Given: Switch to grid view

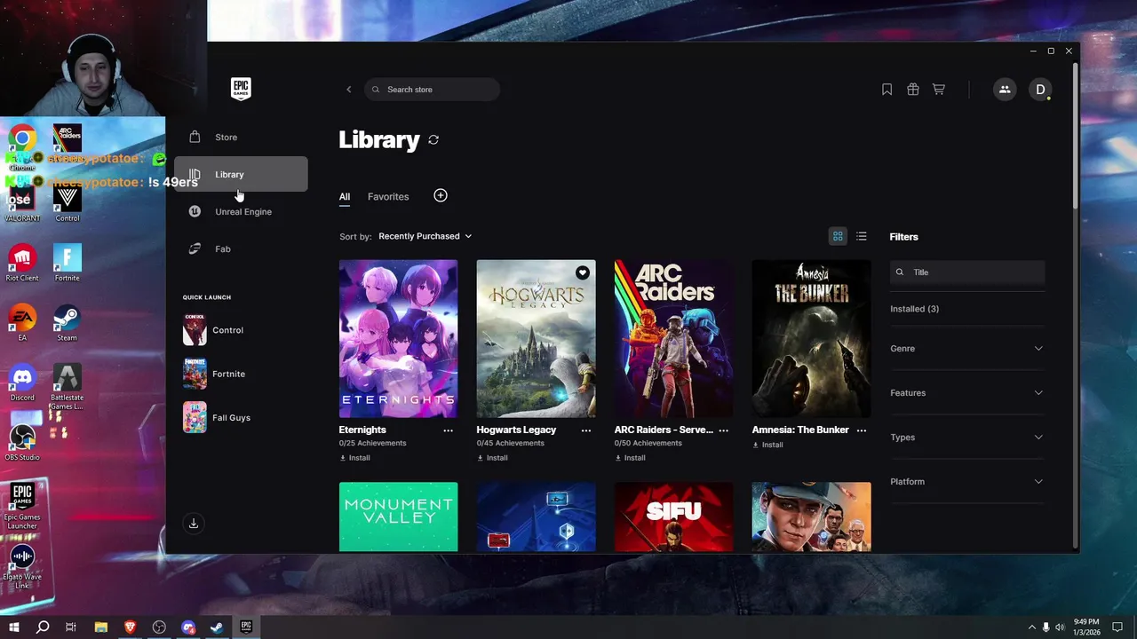Looking at the screenshot, I should (838, 236).
